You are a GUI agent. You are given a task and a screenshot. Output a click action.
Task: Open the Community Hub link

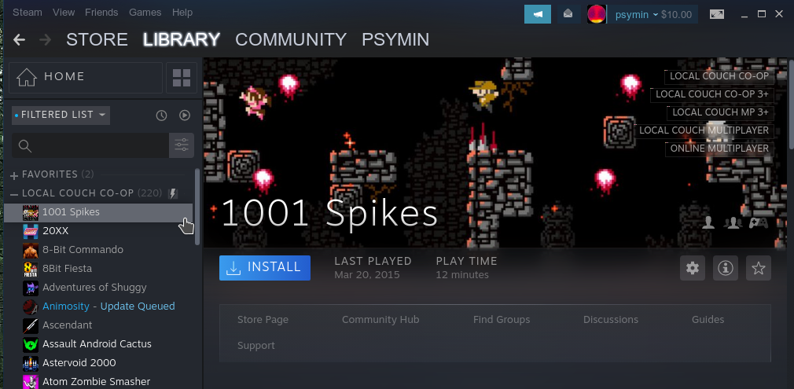coord(380,320)
